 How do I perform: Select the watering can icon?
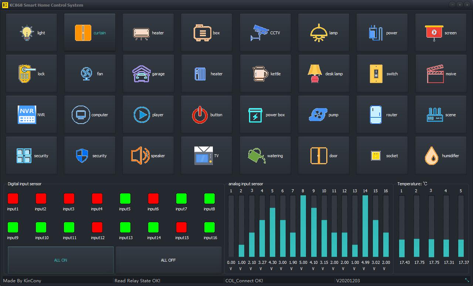[x=256, y=156]
